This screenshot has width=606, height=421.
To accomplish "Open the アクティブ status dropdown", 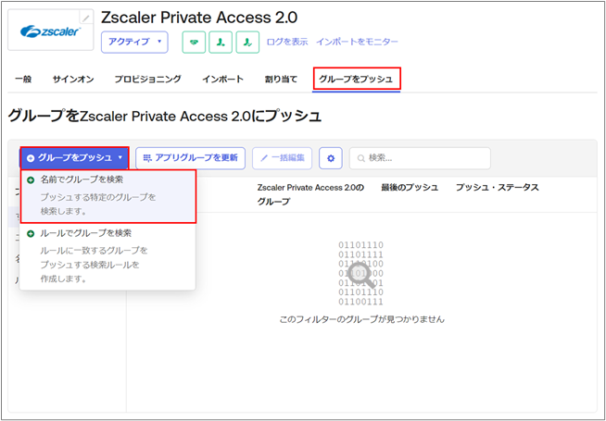I will (x=134, y=42).
